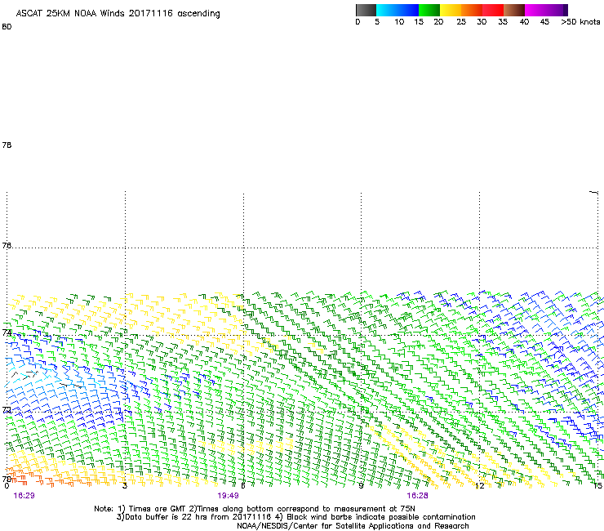Click the 'Times are GMT' note line
Screen dimensions: 604x531
[254, 509]
